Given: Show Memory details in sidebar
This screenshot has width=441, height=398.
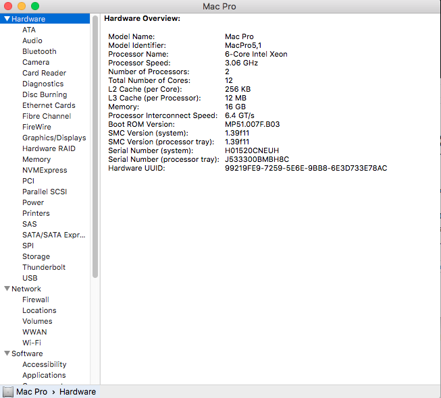Looking at the screenshot, I should 36,159.
